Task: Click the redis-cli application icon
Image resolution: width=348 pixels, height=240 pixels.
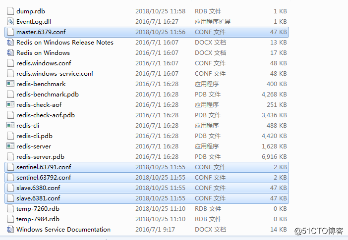Action: pyautogui.click(x=10, y=125)
